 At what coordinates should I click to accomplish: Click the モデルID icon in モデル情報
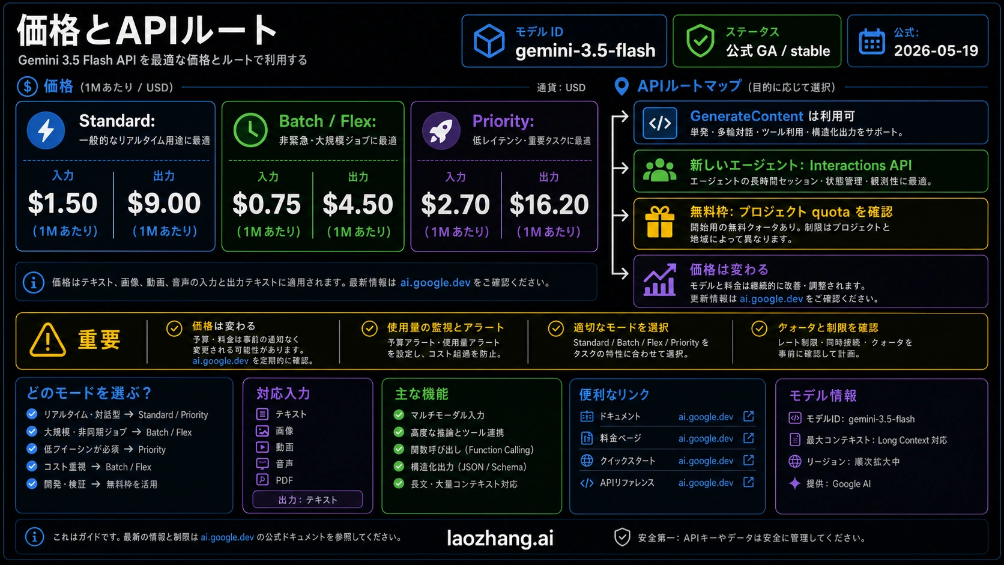click(x=795, y=418)
